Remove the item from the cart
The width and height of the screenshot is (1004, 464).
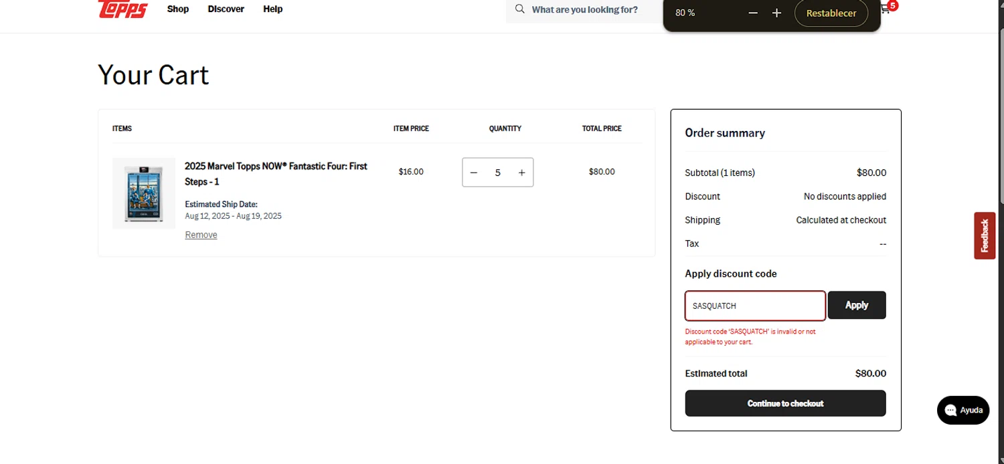(201, 235)
